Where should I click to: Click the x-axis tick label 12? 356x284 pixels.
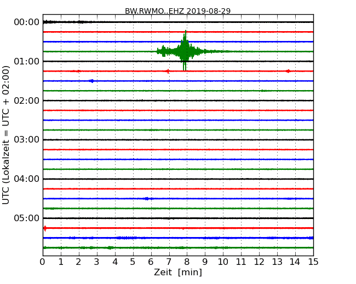[x=259, y=262]
